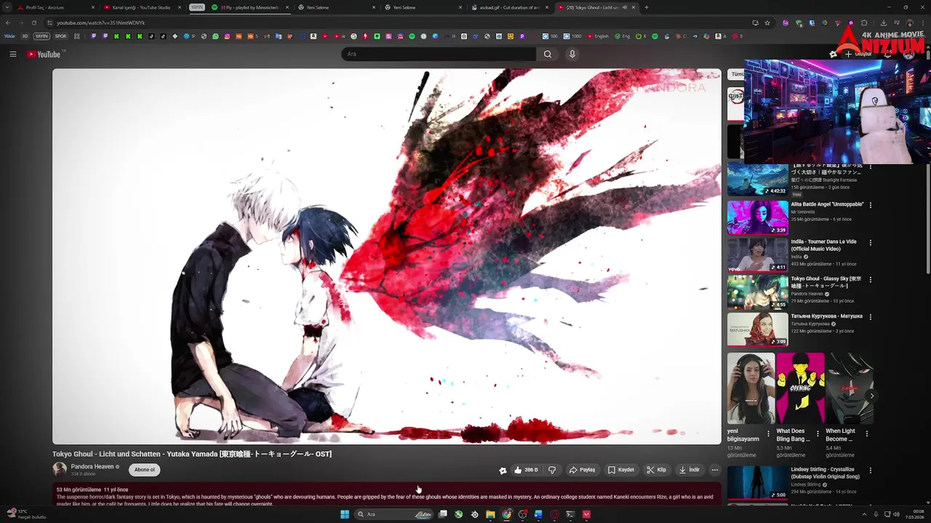Switch to first 'Yeni Sekme' tab
The width and height of the screenshot is (931, 523).
coord(336,7)
